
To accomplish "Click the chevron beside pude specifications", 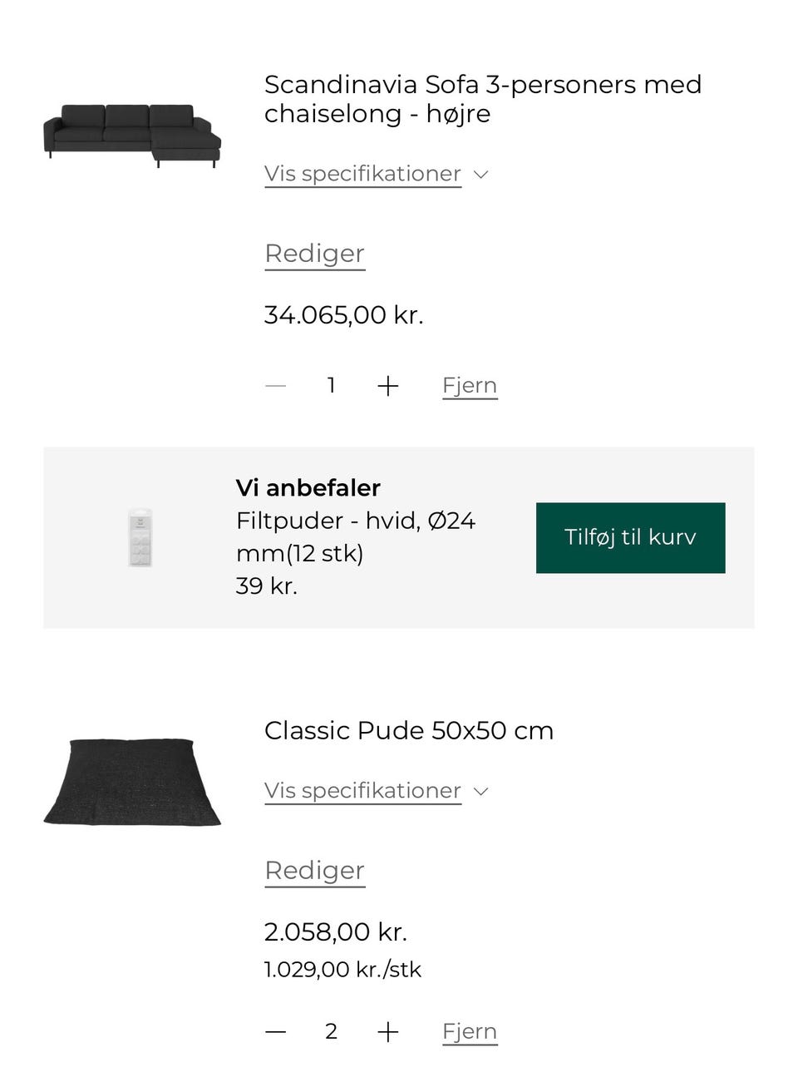I will (480, 792).
